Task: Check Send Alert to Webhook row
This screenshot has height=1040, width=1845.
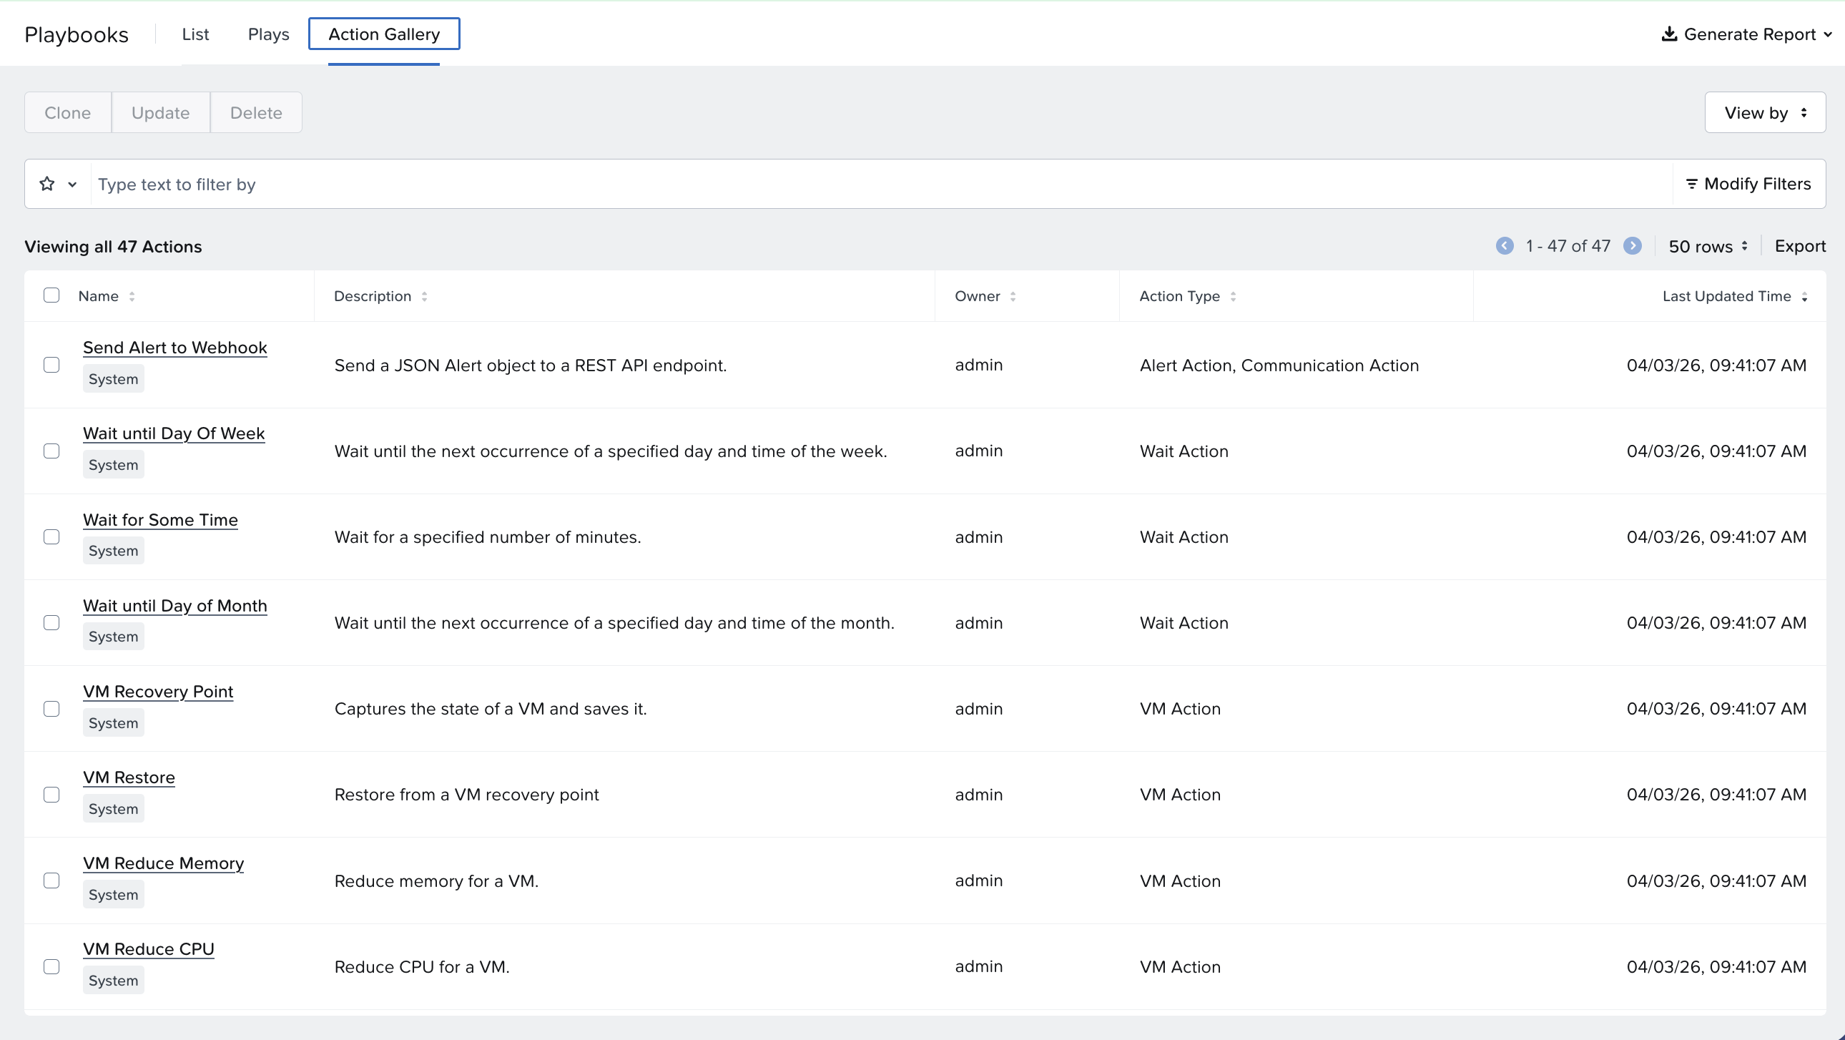Action: pyautogui.click(x=51, y=365)
